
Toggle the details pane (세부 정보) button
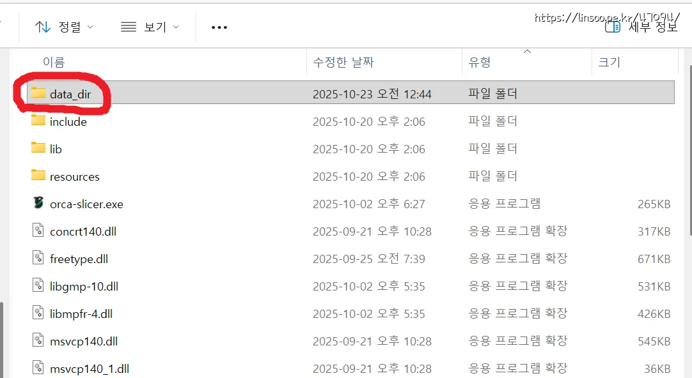pyautogui.click(x=641, y=27)
